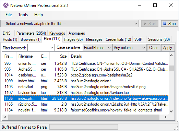Click the horizontal scroll left arrow

(x=5, y=117)
